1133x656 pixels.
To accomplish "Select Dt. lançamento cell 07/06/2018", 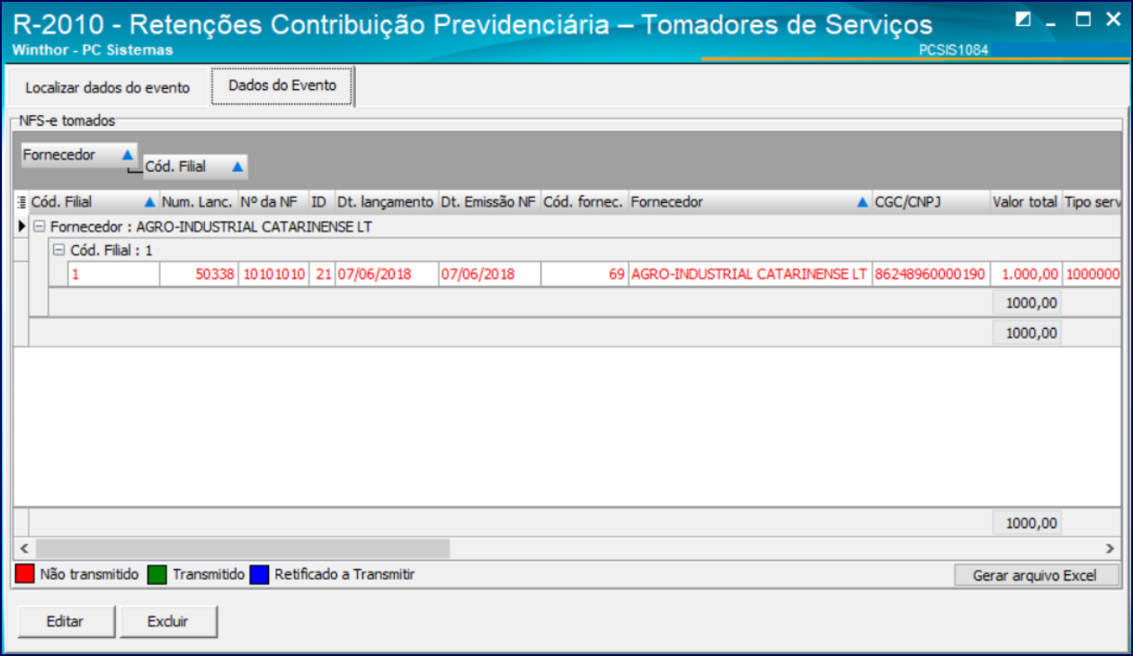I will (386, 274).
